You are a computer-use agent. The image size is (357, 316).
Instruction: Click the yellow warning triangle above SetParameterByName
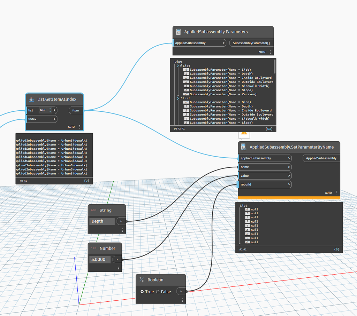click(x=244, y=133)
